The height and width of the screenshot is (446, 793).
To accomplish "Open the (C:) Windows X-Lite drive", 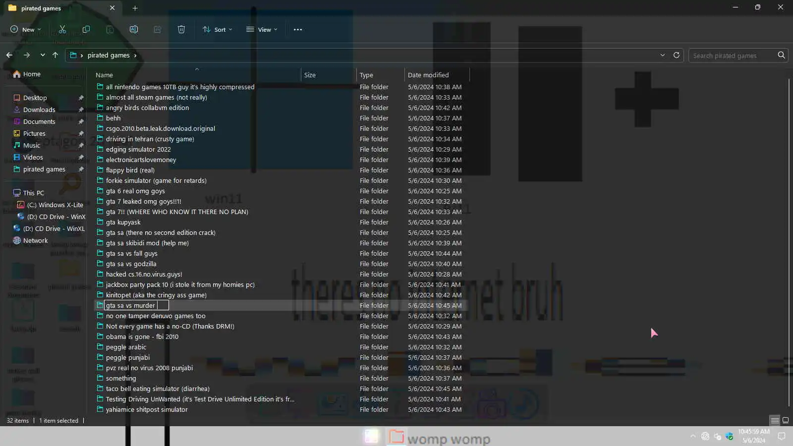I will [55, 205].
